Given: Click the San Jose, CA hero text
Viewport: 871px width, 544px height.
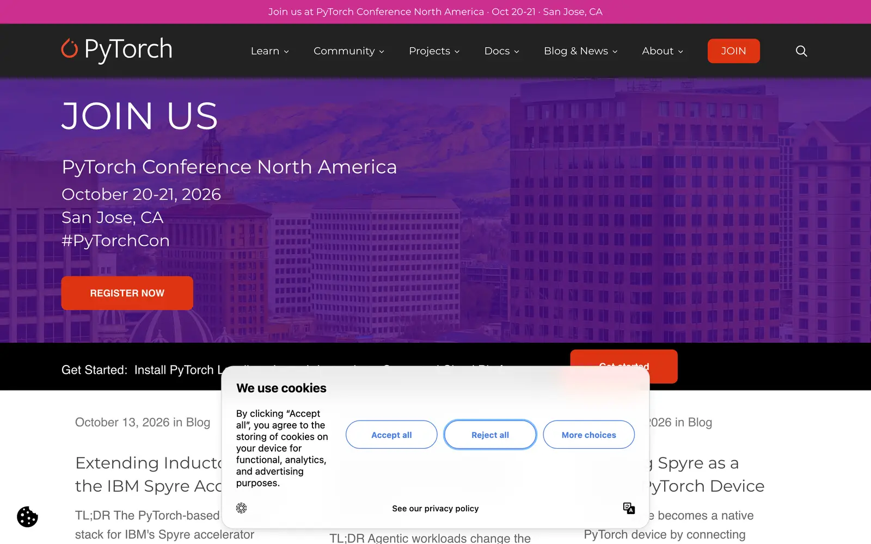Looking at the screenshot, I should pyautogui.click(x=112, y=218).
